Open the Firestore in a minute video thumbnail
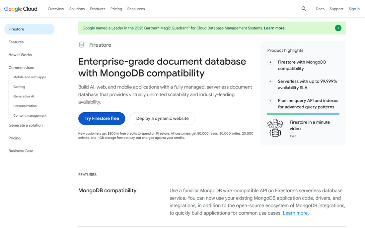Viewport: 365px width, 228px height. point(275,128)
